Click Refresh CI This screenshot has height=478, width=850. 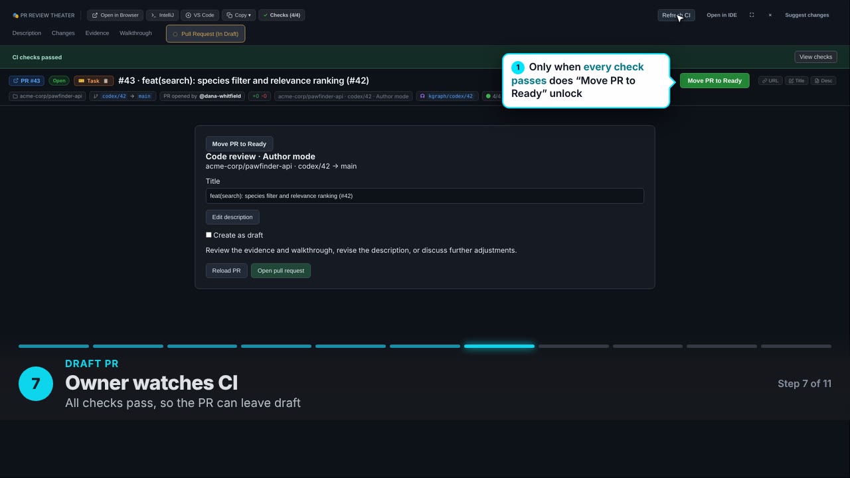(676, 15)
